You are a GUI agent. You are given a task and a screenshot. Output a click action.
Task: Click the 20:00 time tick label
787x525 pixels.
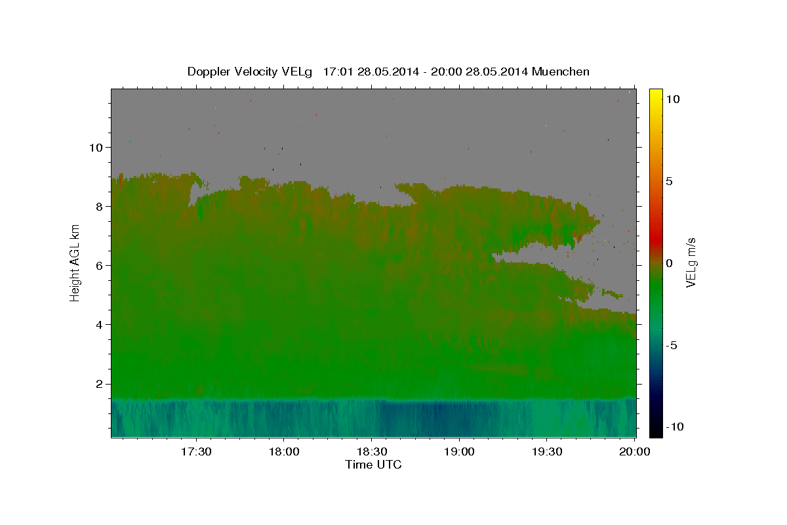(x=635, y=451)
